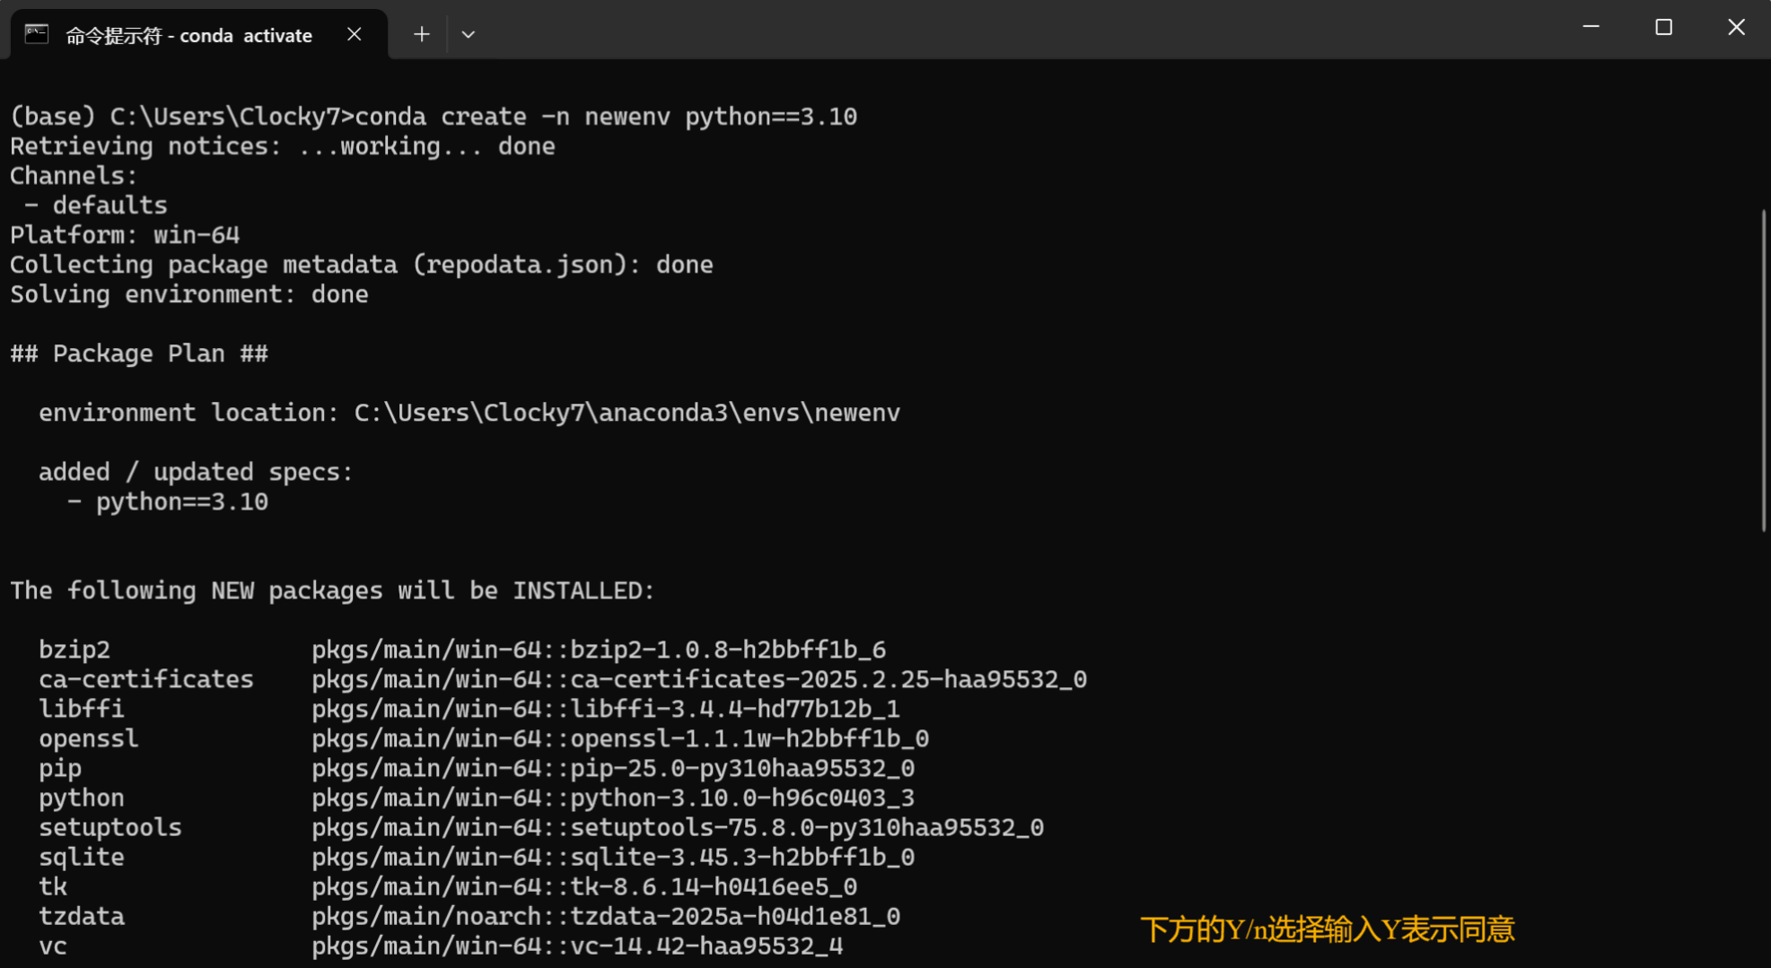Click the Package Plan heading
The image size is (1771, 968).
[x=139, y=353]
